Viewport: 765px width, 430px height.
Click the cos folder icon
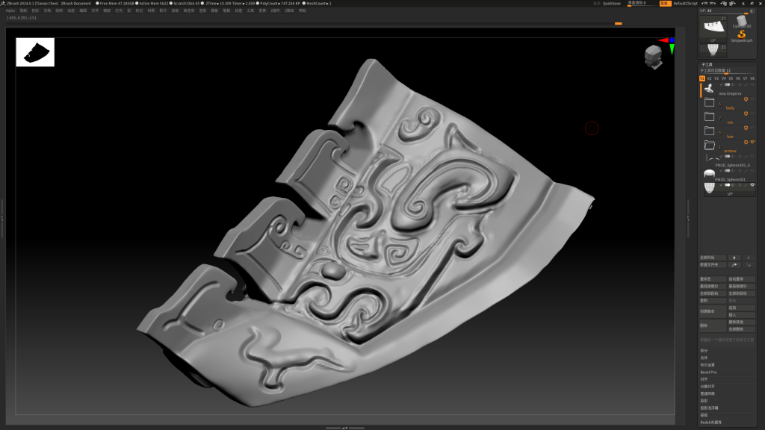click(710, 116)
